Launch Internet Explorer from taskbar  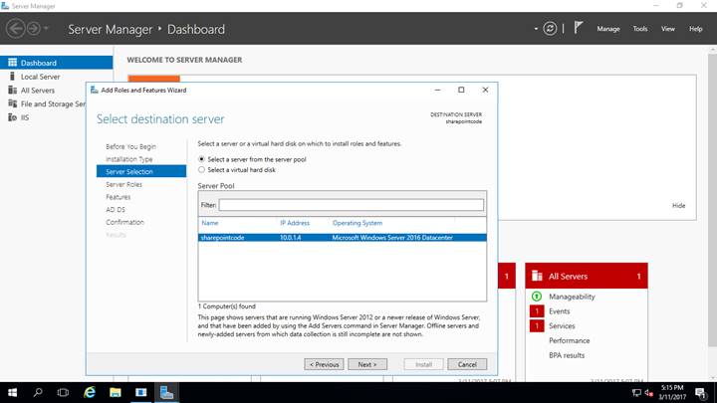coord(90,392)
